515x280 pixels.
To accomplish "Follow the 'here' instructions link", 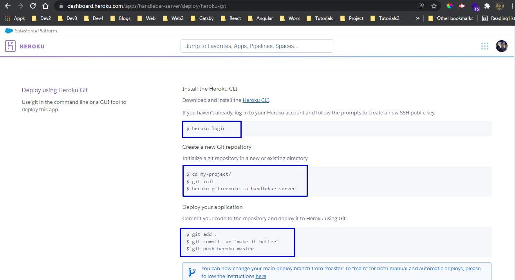I will click(261, 276).
